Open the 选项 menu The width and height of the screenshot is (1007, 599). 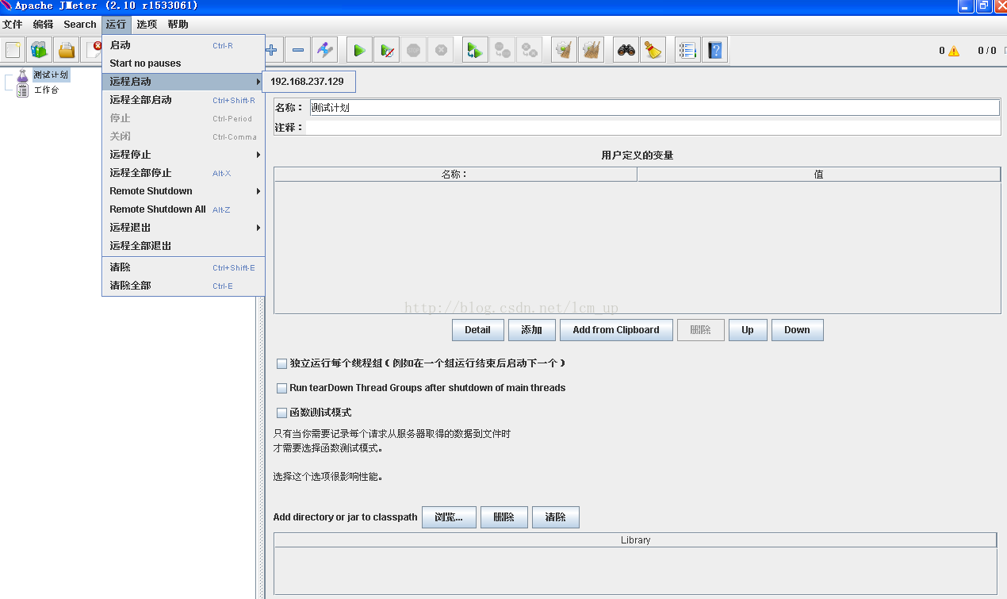[147, 25]
